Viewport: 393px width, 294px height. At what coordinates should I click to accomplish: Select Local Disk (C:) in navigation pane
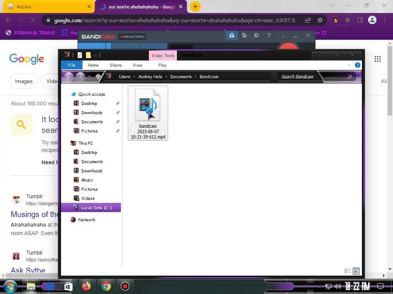tap(91, 208)
